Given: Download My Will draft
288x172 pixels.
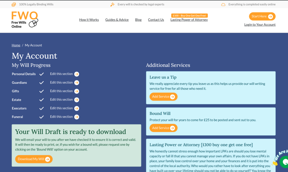Looking at the screenshot, I should coord(34,159).
